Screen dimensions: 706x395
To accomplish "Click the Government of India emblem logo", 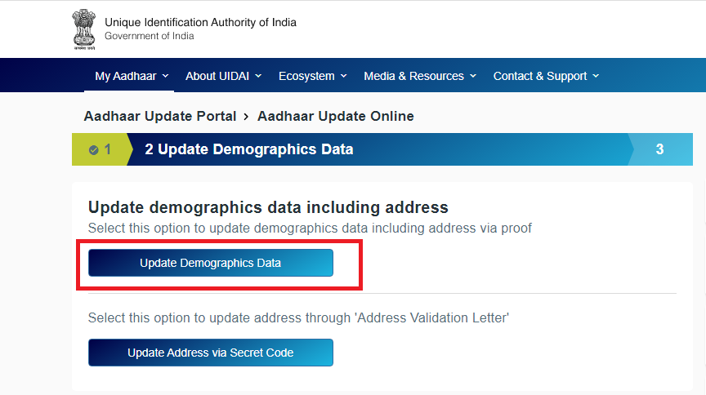I will 84,29.
